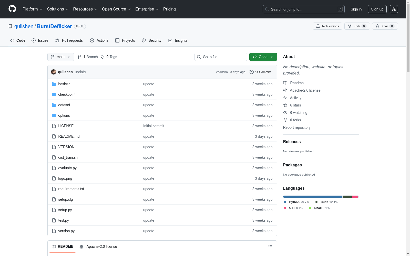The width and height of the screenshot is (410, 256).
Task: Click the logo.png file icon
Action: 54,178
